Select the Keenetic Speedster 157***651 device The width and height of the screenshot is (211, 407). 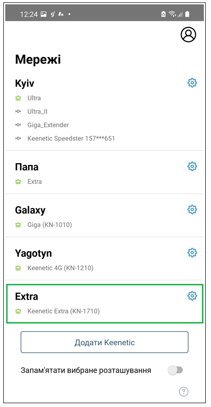coord(71,138)
